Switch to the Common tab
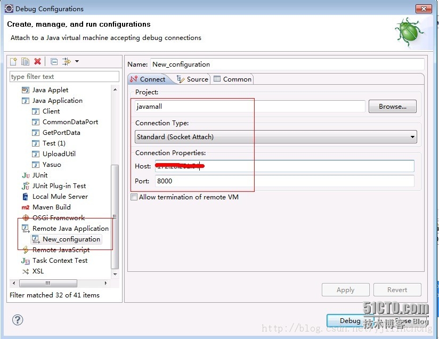This screenshot has height=339, width=439. 233,79
